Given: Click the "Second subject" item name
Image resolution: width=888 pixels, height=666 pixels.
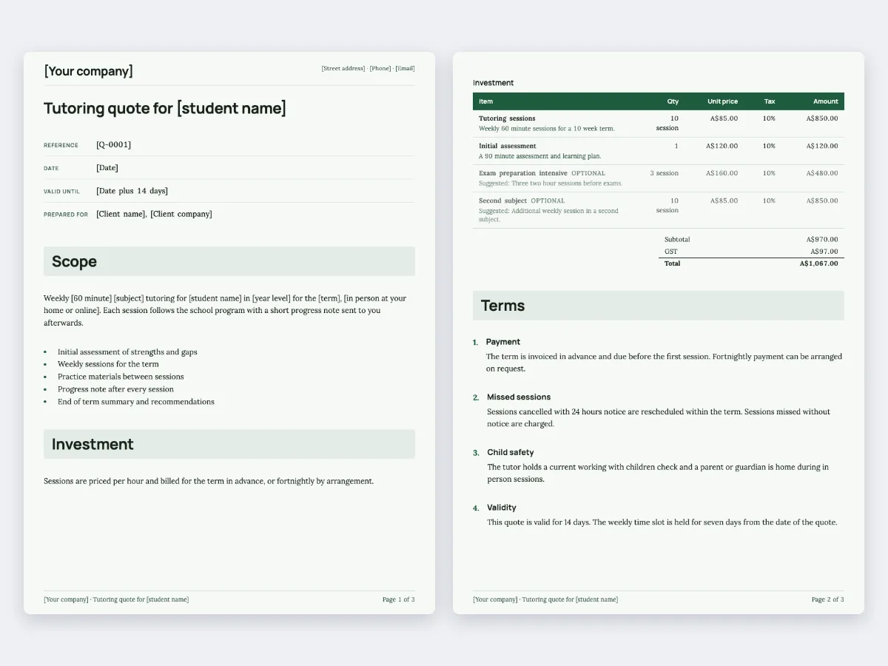Looking at the screenshot, I should coord(502,201).
